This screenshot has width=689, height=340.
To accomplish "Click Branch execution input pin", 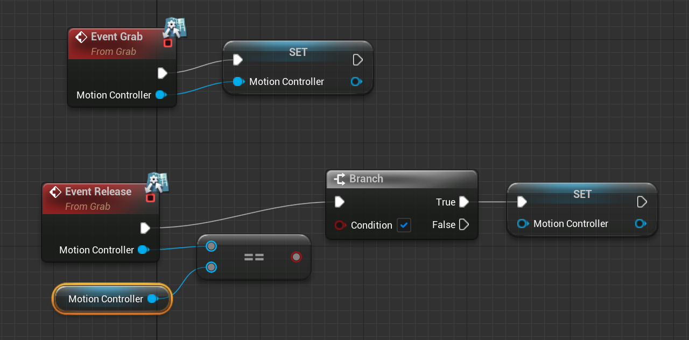I will pyautogui.click(x=339, y=202).
